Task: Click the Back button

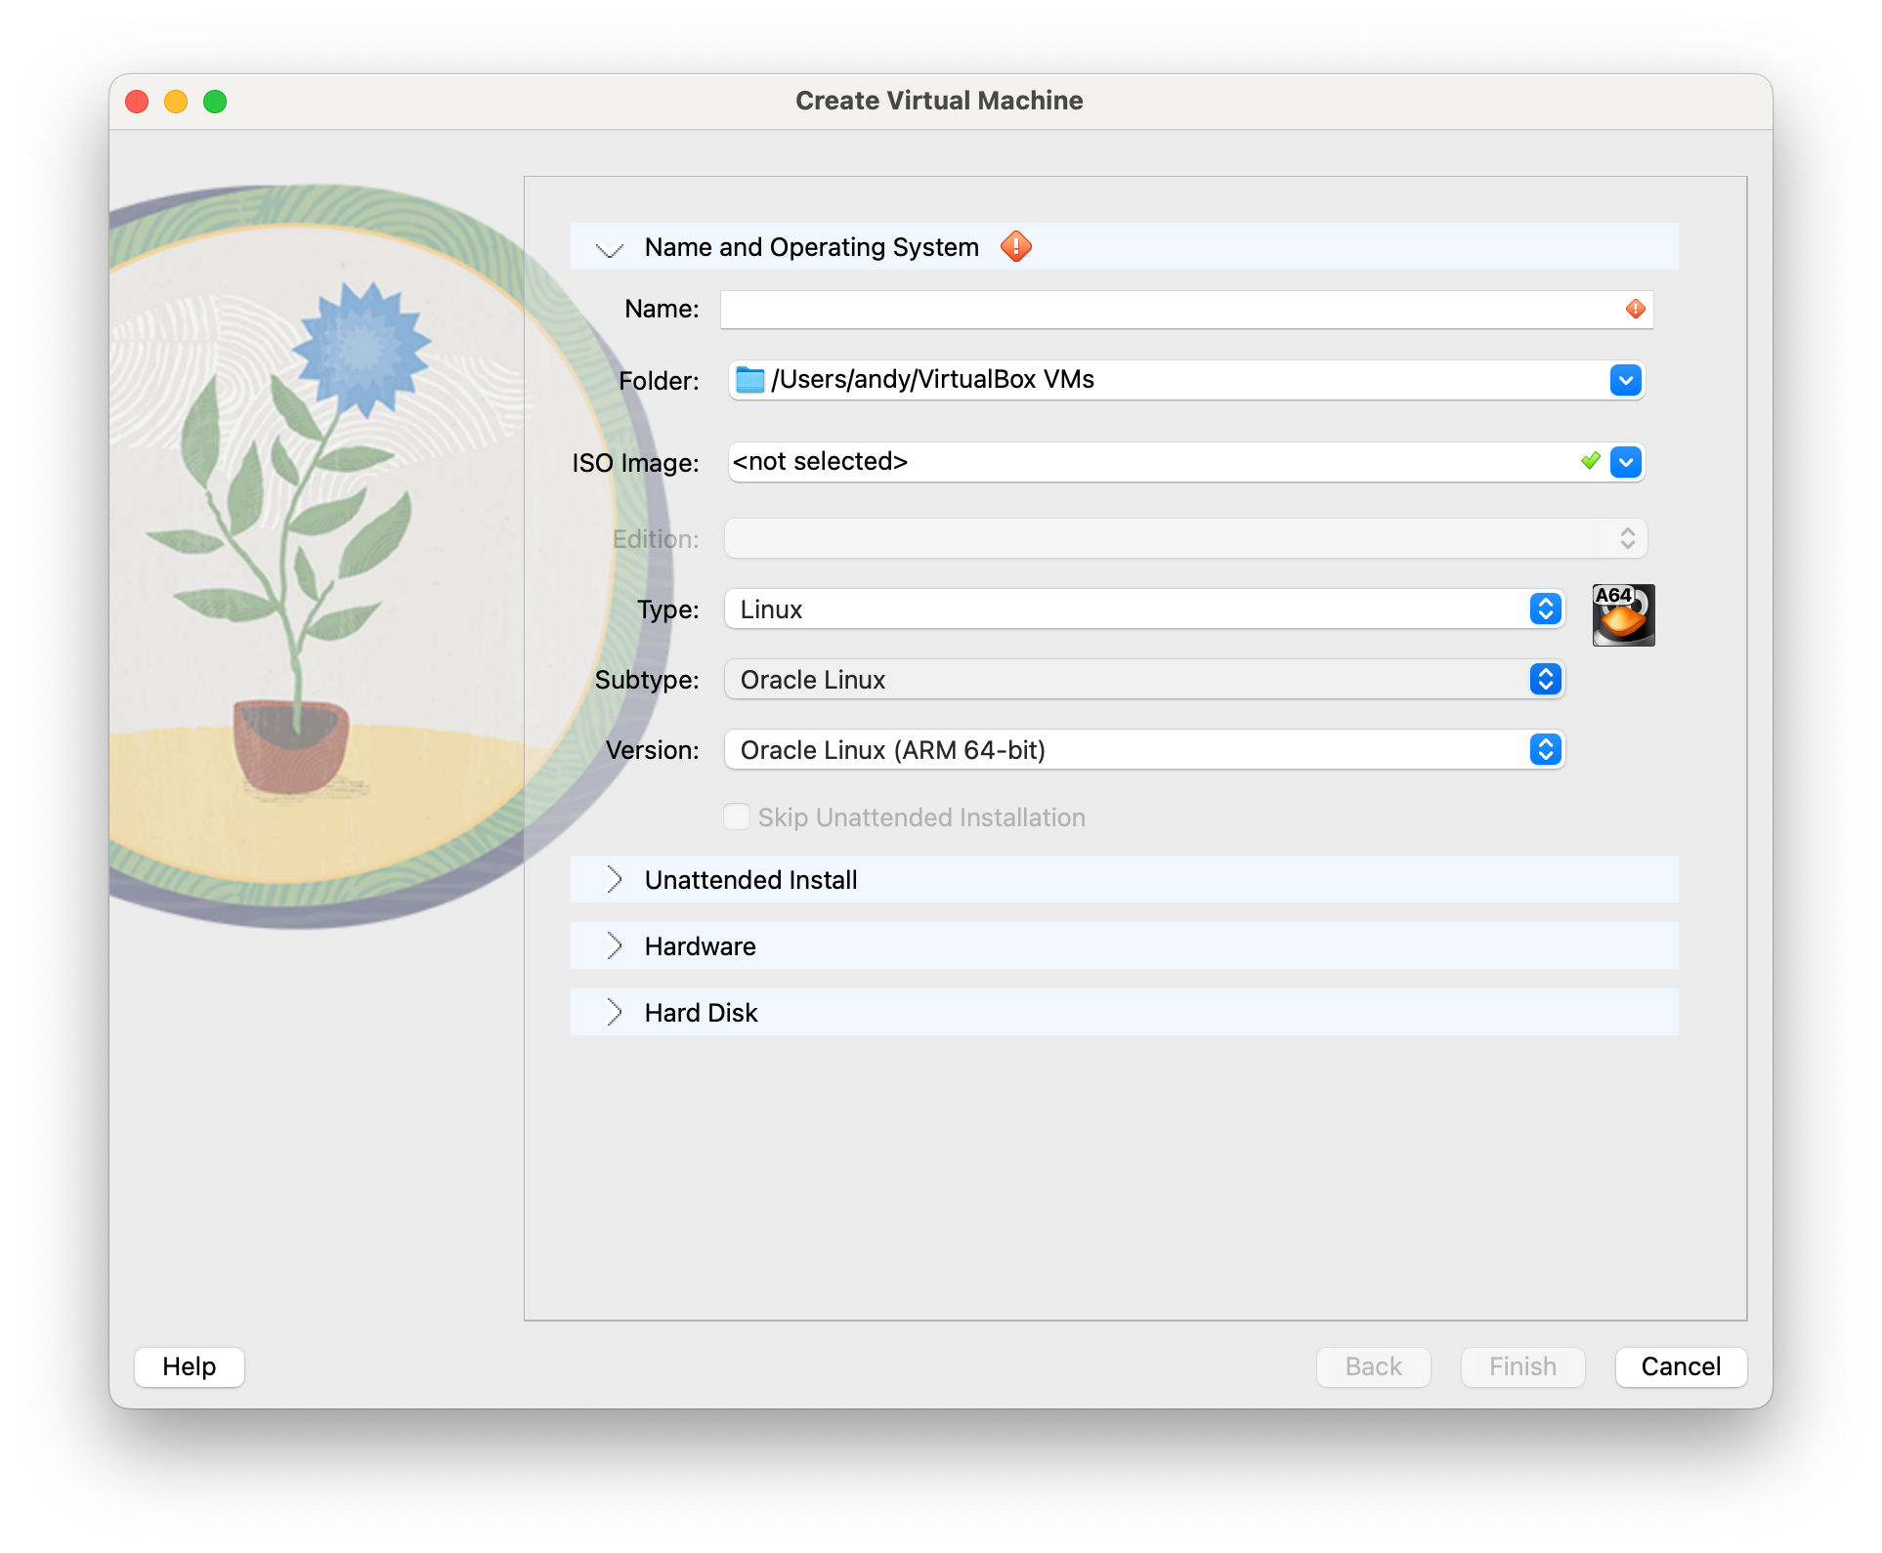Action: click(x=1373, y=1366)
